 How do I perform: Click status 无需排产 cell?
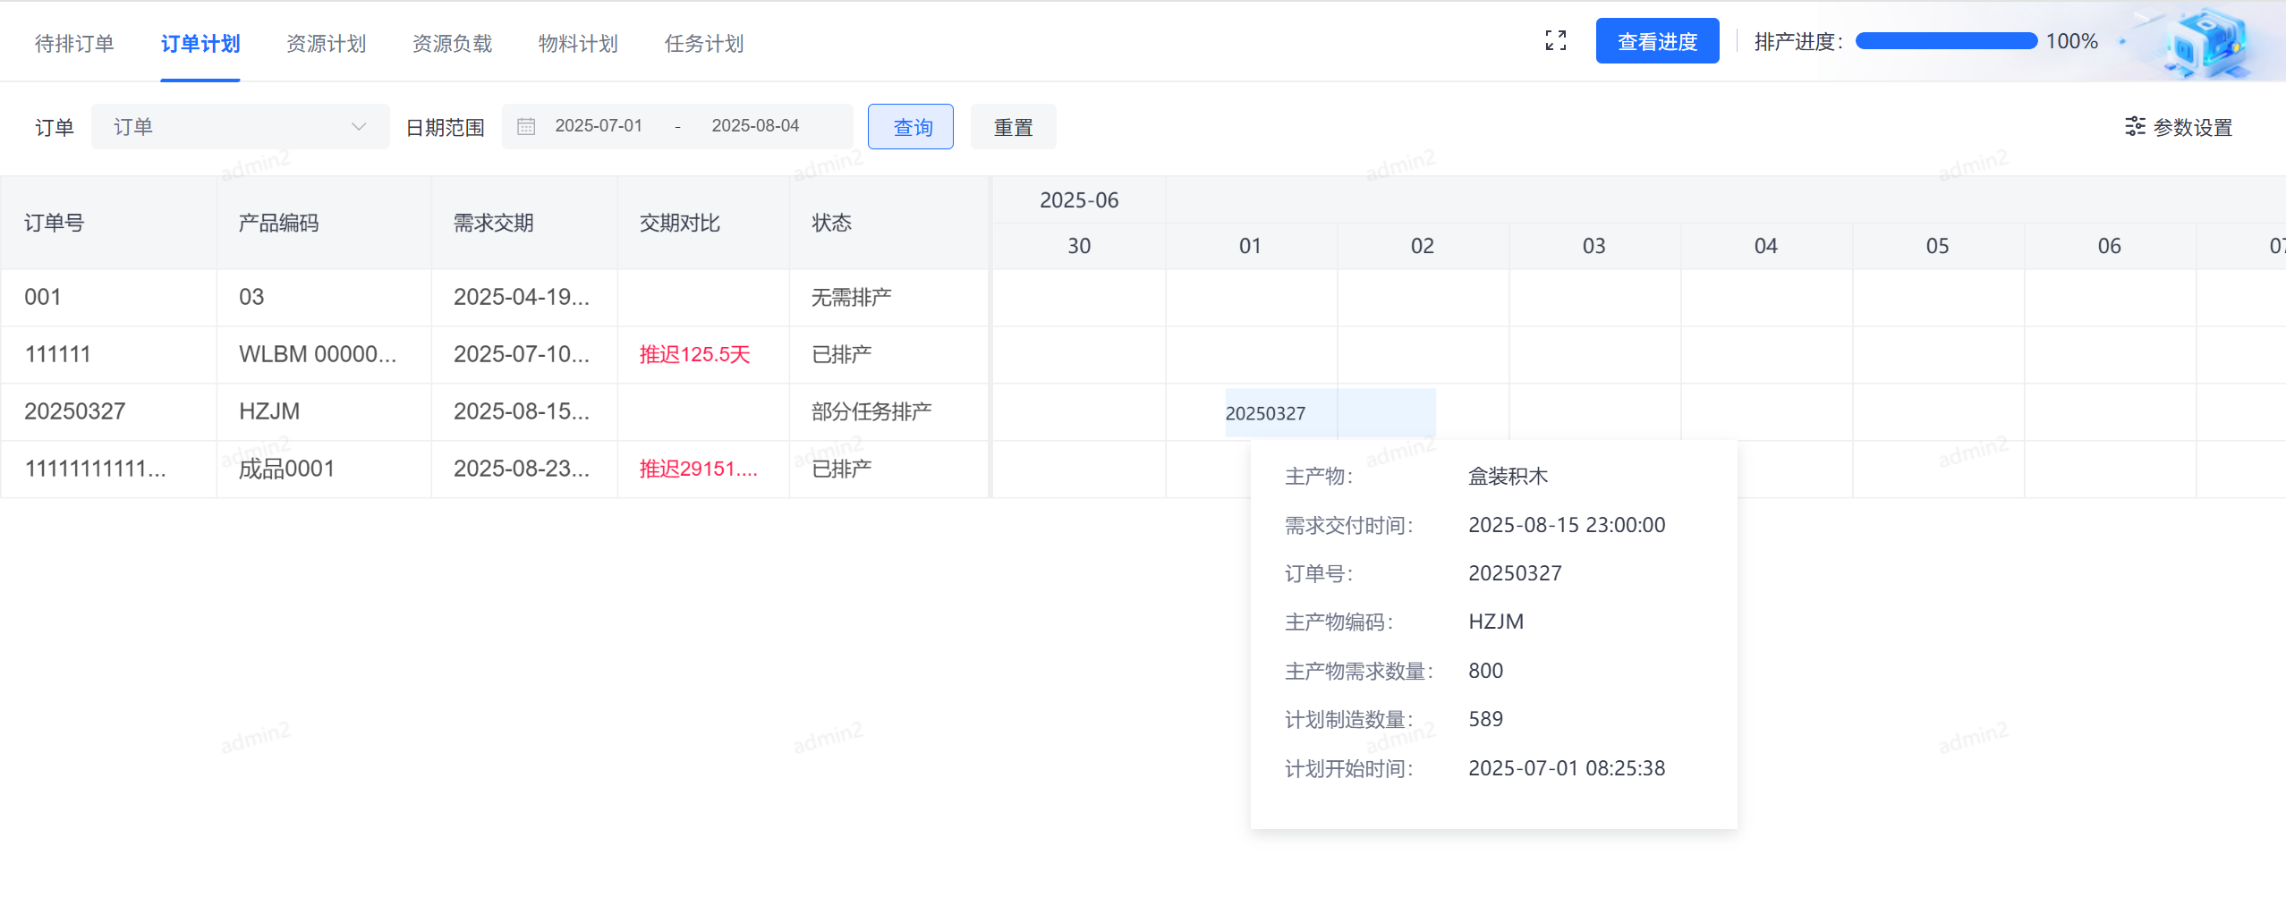coord(888,297)
